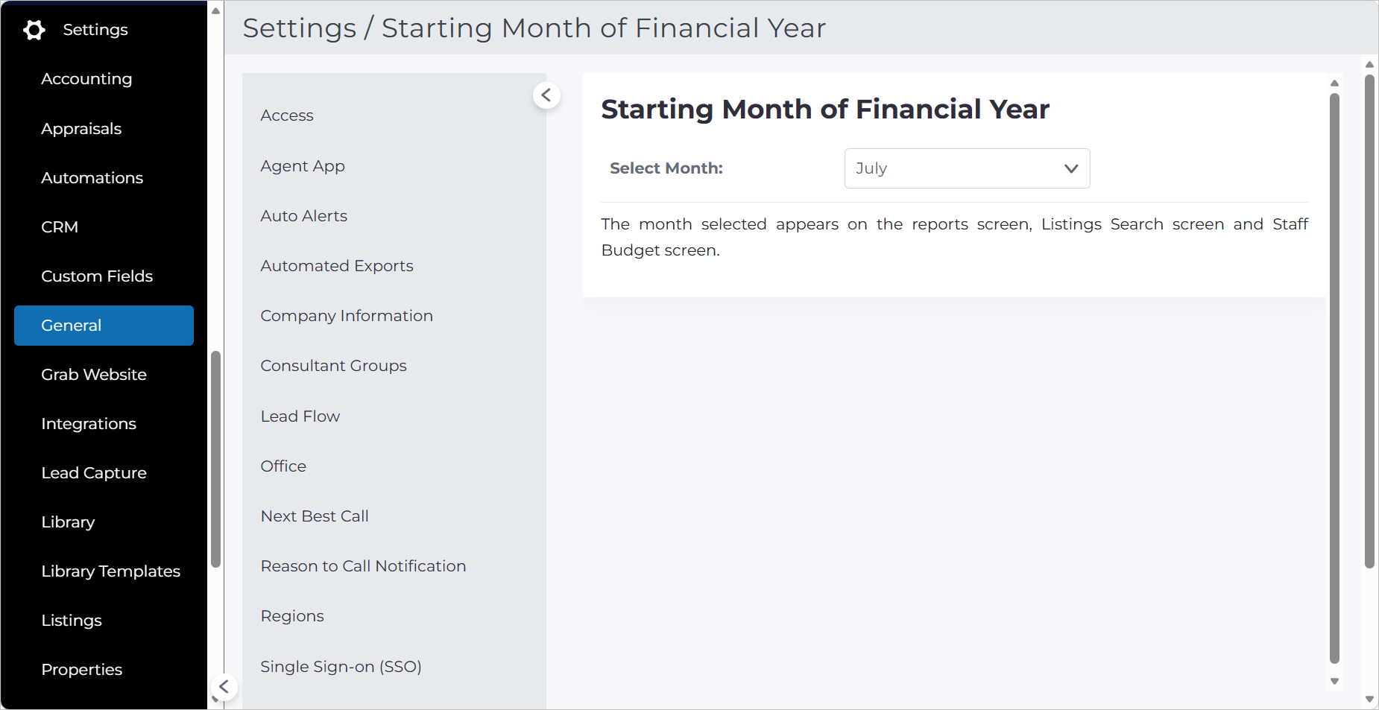Open Automated Exports page
1379x710 pixels.
pos(337,266)
